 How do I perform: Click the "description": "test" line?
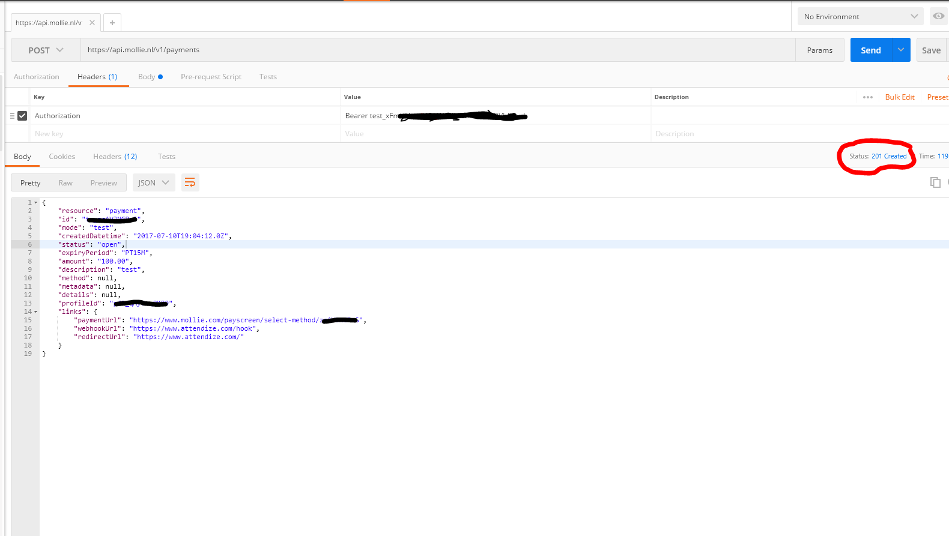(x=101, y=270)
